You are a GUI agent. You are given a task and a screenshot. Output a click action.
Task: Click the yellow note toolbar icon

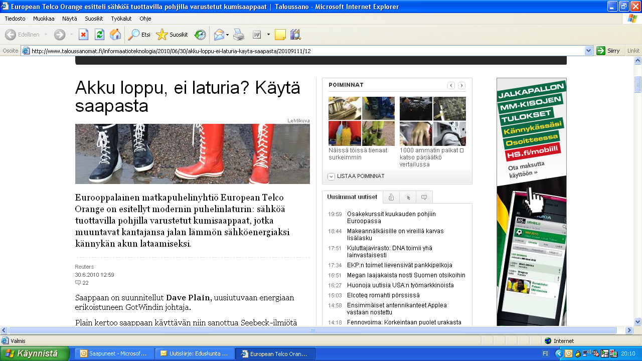[280, 35]
